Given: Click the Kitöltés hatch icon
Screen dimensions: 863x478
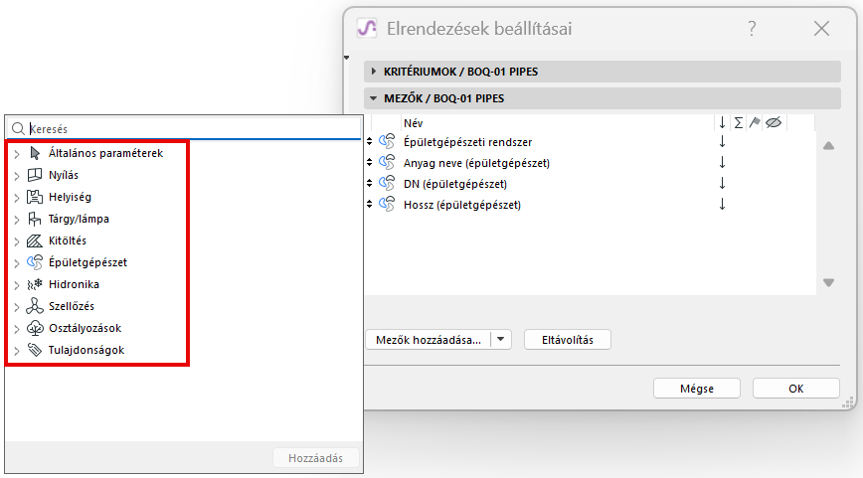Looking at the screenshot, I should pyautogui.click(x=36, y=241).
